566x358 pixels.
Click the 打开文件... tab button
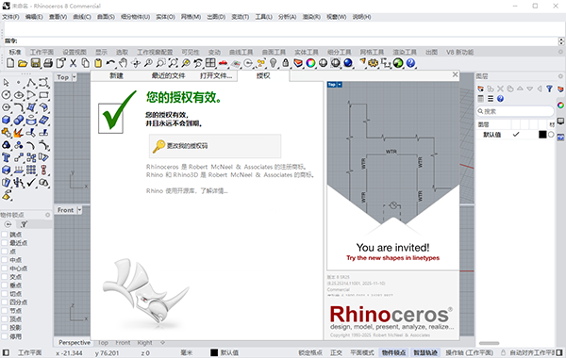click(216, 75)
